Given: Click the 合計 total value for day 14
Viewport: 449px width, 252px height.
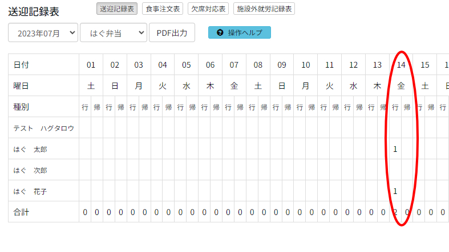Looking at the screenshot, I should (x=395, y=212).
